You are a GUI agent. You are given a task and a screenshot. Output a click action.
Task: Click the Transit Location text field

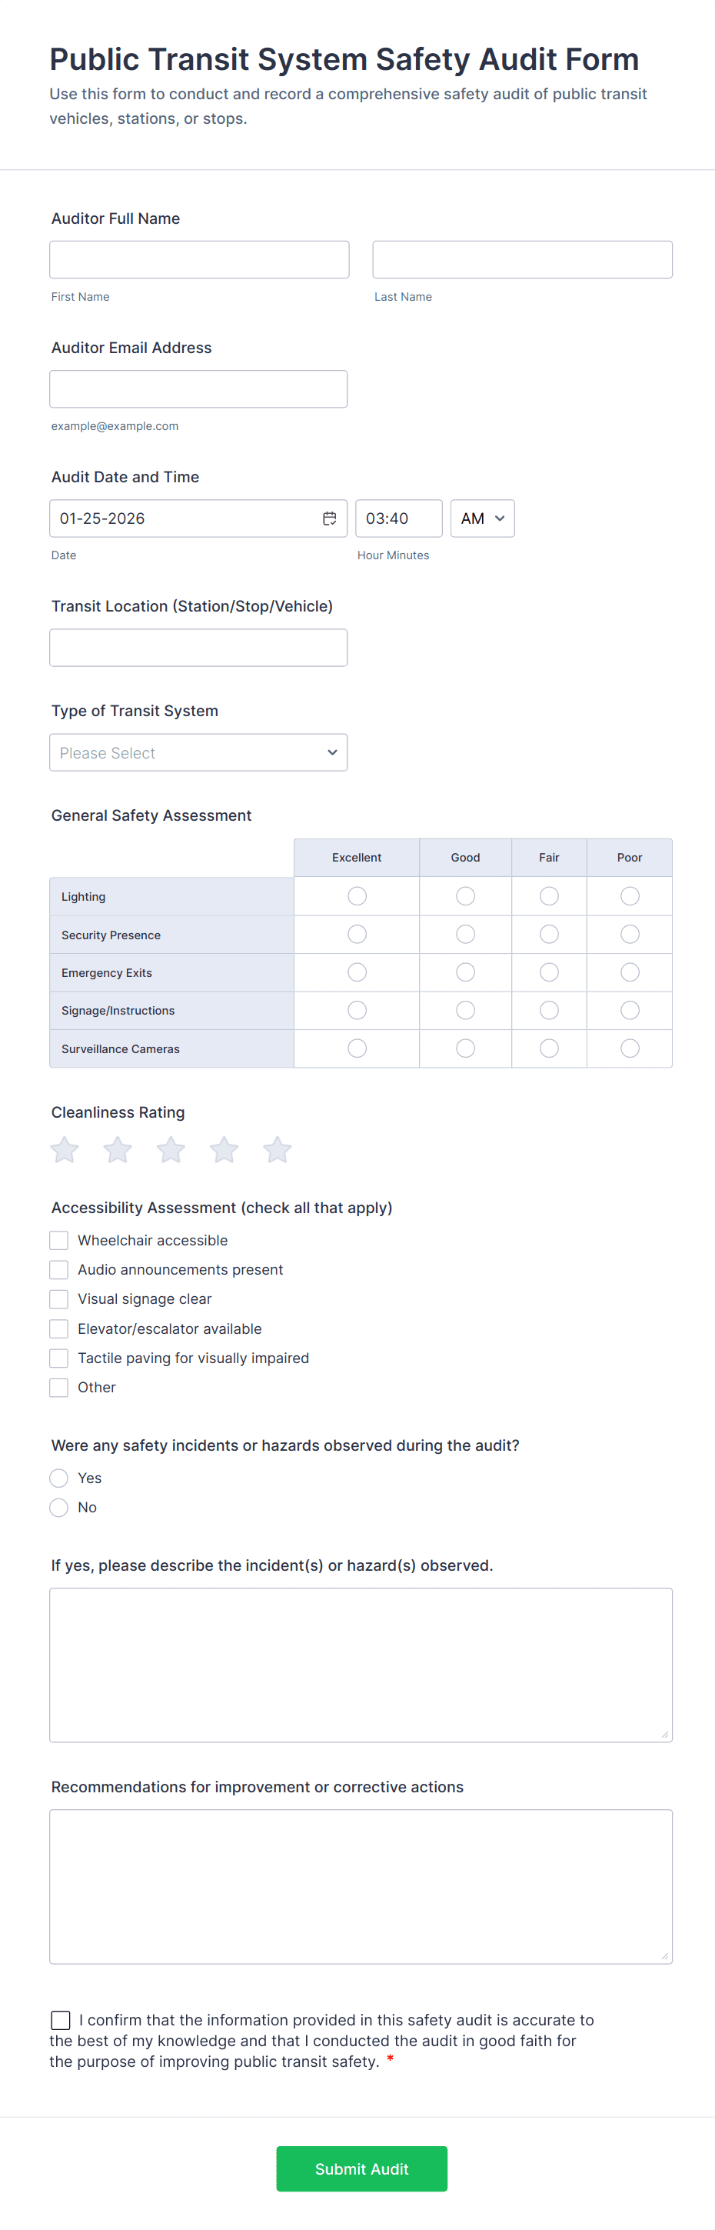198,648
